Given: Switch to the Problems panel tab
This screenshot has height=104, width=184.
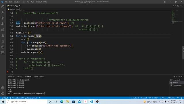Looking at the screenshot, I should tap(11, 77).
